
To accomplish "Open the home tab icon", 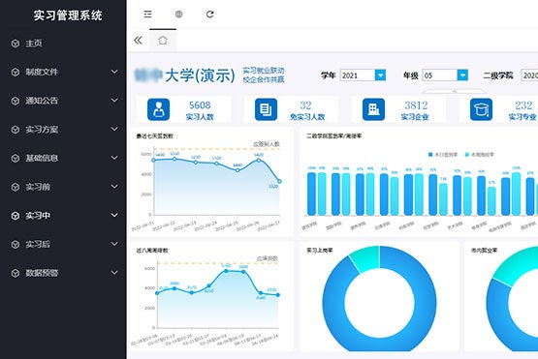I will click(x=163, y=41).
